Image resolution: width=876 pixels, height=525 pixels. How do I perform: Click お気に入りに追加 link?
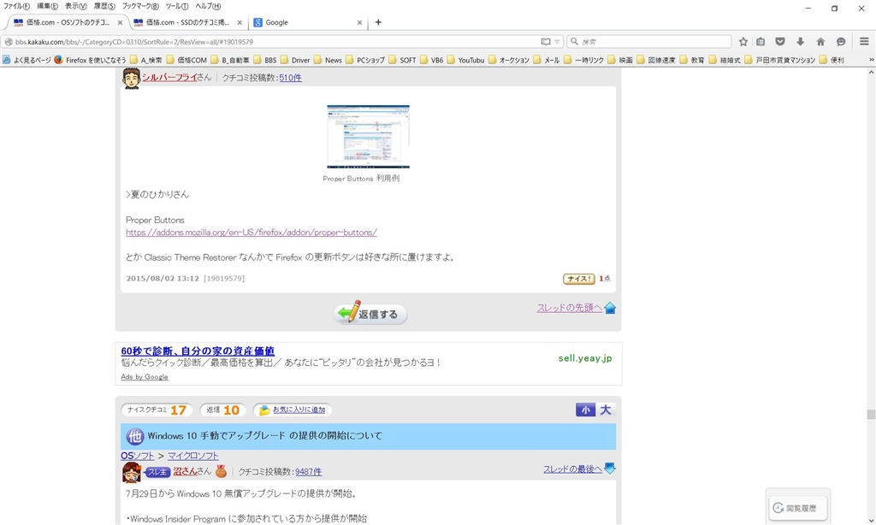click(x=299, y=410)
